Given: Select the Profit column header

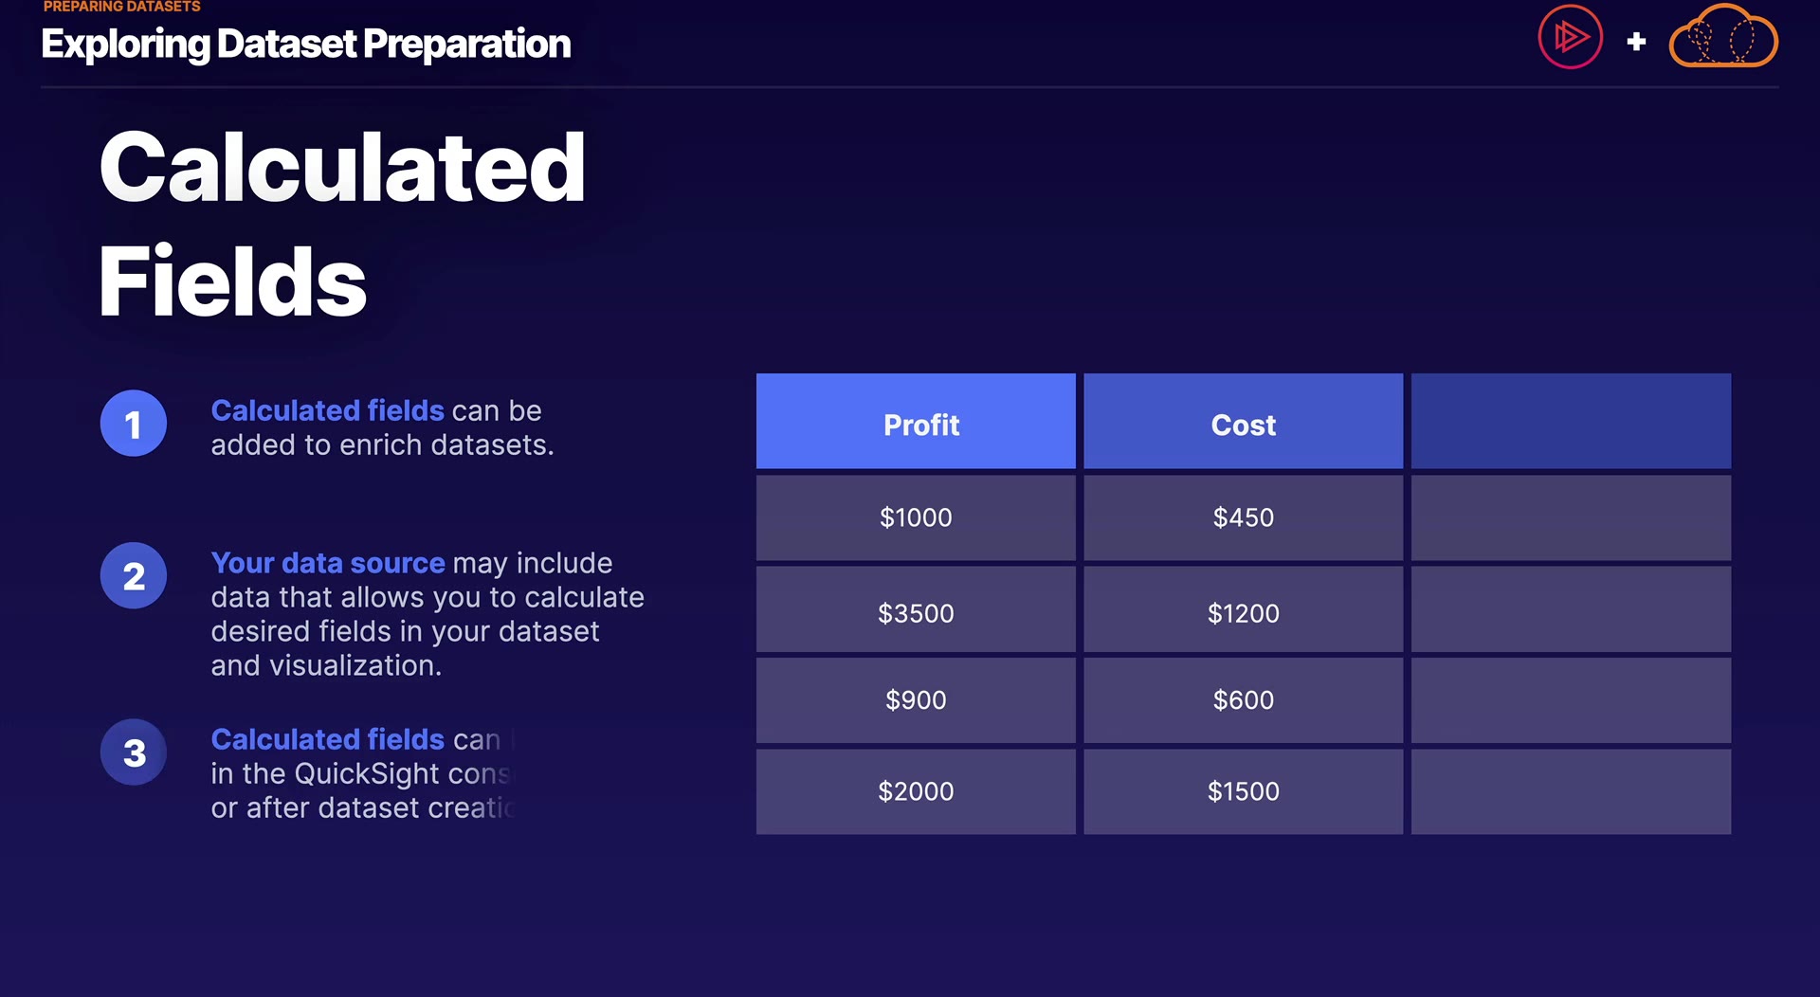Looking at the screenshot, I should pos(916,422).
